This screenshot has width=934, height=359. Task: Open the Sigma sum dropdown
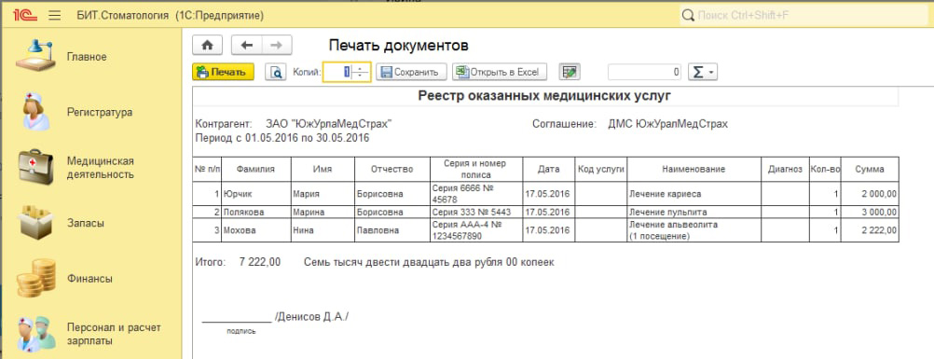tap(703, 72)
